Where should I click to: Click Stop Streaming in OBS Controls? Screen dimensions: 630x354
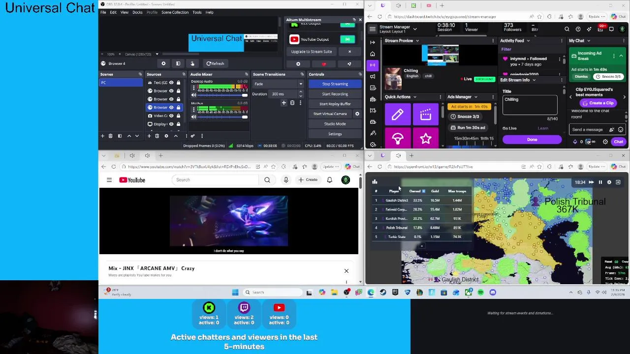pos(335,84)
